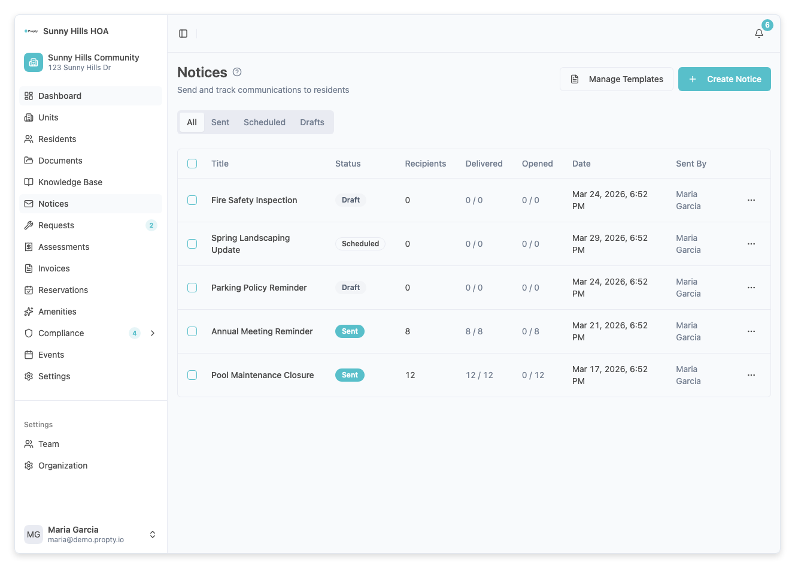Select the checkbox for Pool Maintenance Closure
This screenshot has width=795, height=568.
pos(192,375)
